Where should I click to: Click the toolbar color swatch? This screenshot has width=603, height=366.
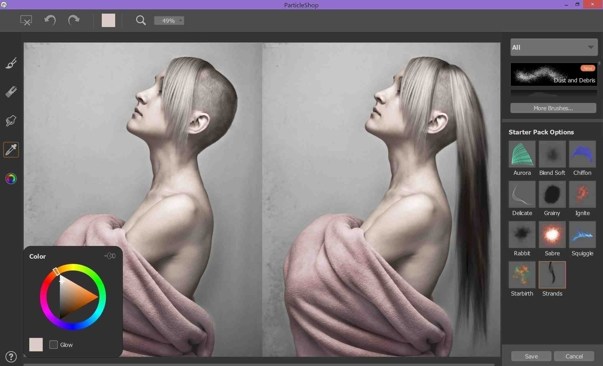(x=108, y=20)
